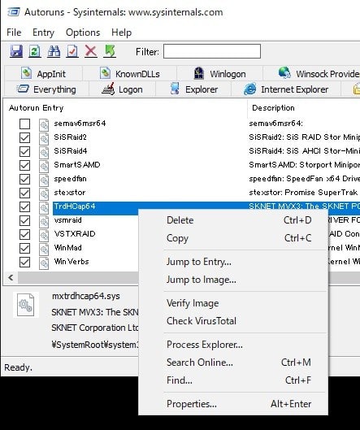Screen dimensions: 360x430
Task: Click the SiSRaid4 driver file icon
Action: pos(44,152)
